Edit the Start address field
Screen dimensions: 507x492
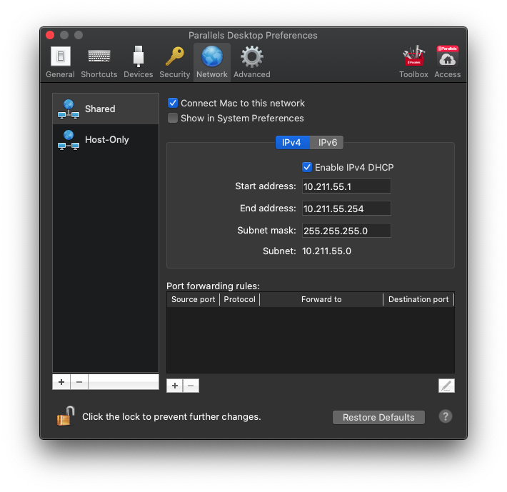(346, 186)
